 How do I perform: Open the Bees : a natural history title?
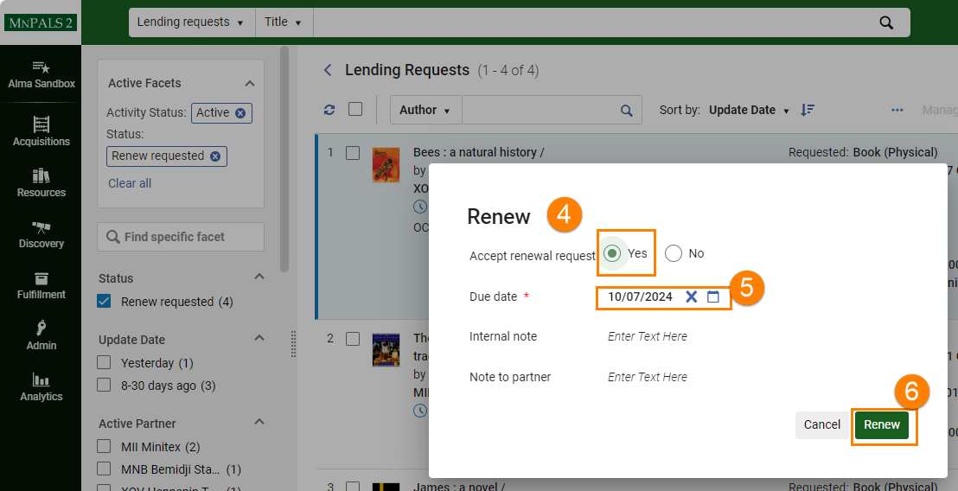click(478, 152)
